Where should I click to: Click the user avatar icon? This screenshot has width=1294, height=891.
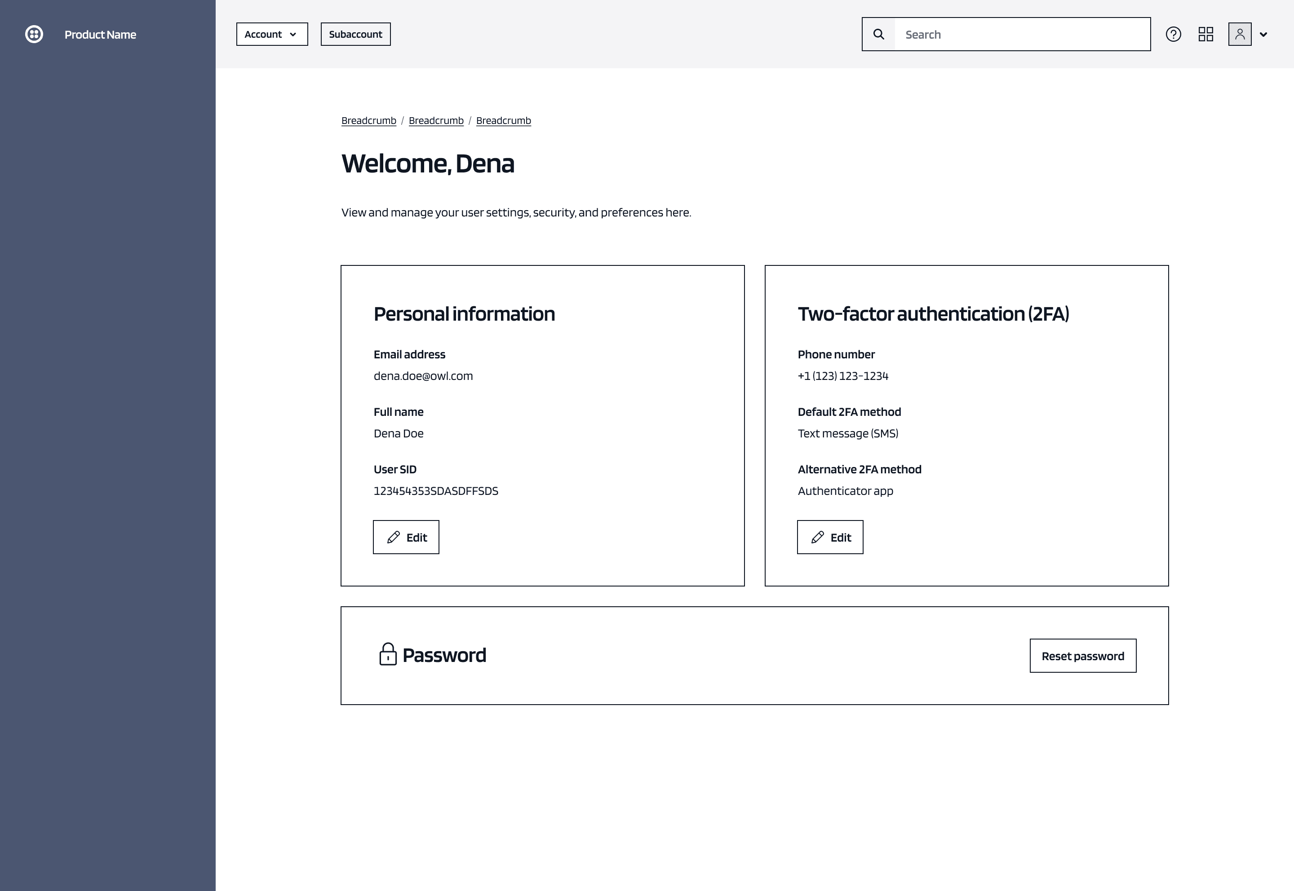click(x=1239, y=34)
